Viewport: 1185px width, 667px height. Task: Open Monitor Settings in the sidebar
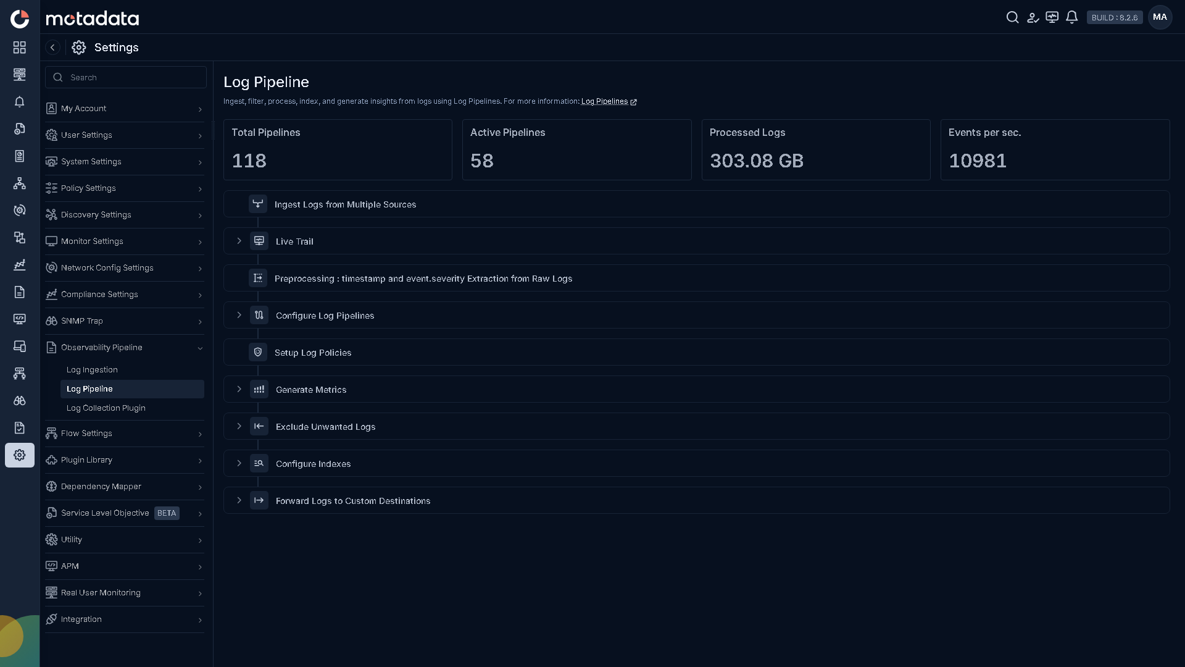point(125,241)
